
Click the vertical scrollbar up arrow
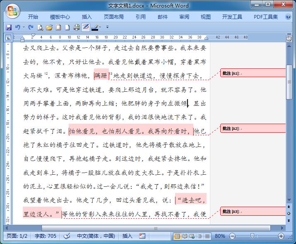(x=289, y=46)
